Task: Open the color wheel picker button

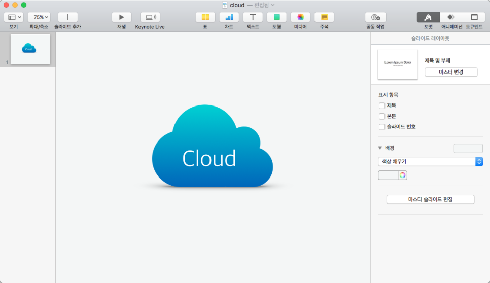Action: pos(403,175)
